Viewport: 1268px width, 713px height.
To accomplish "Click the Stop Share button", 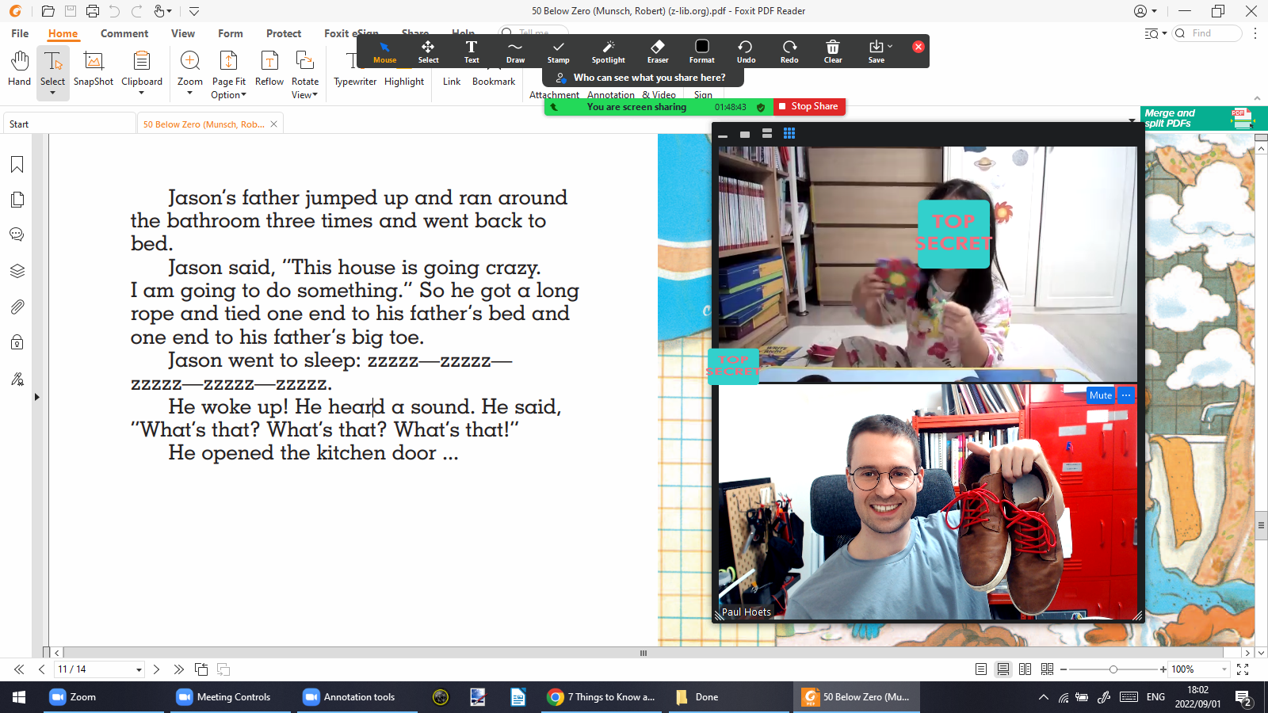I will click(808, 106).
